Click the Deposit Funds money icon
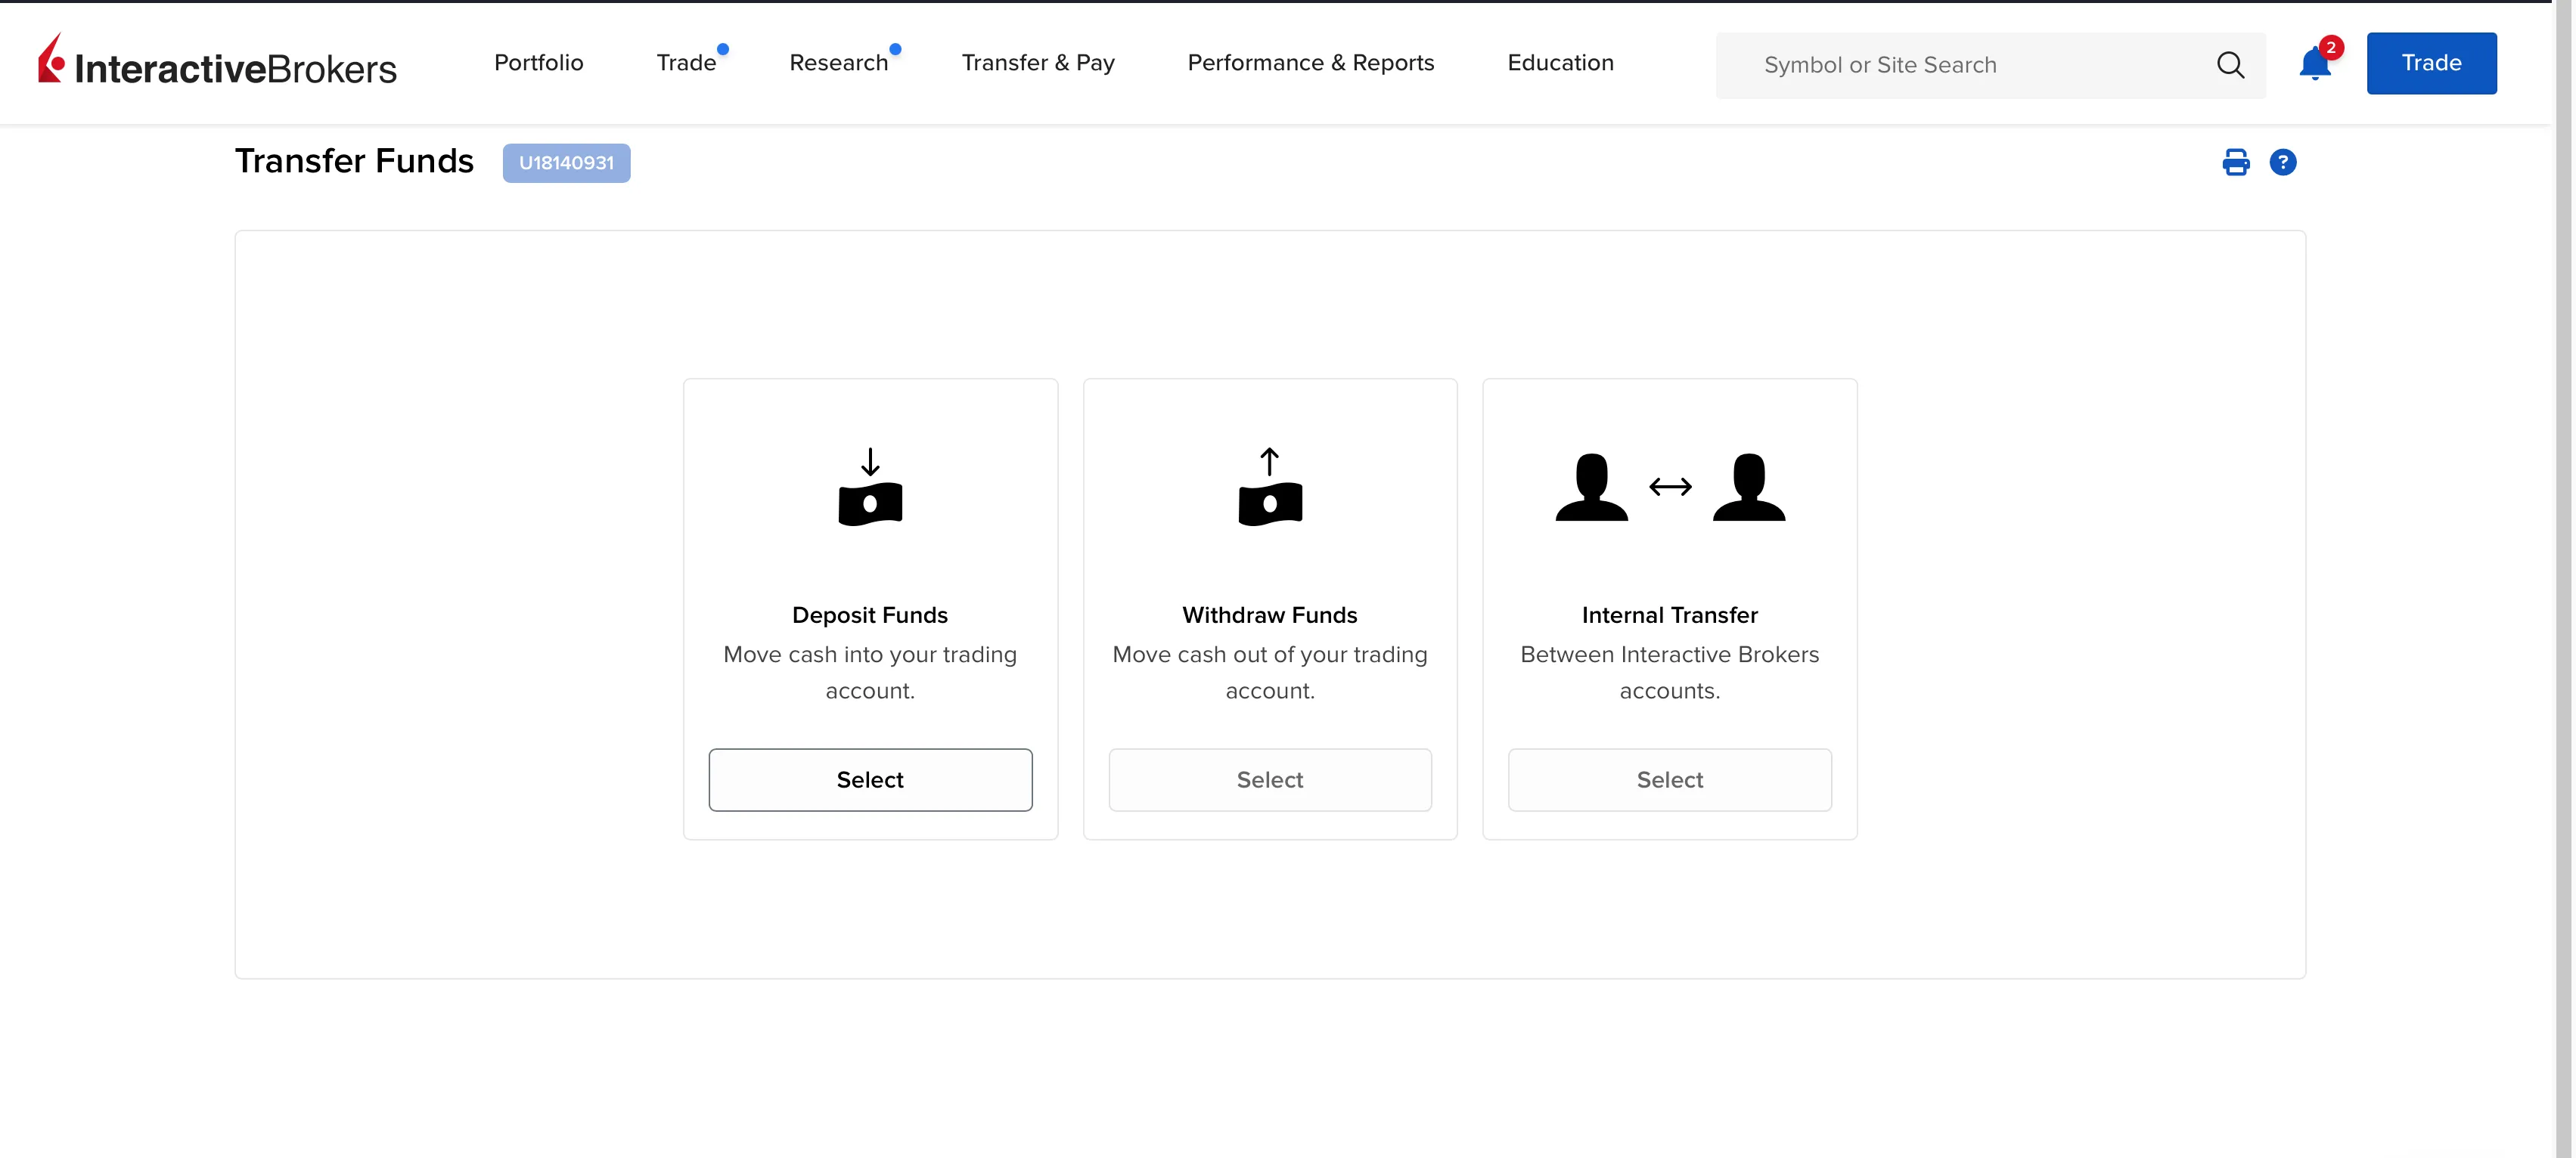The width and height of the screenshot is (2576, 1158). click(x=870, y=487)
